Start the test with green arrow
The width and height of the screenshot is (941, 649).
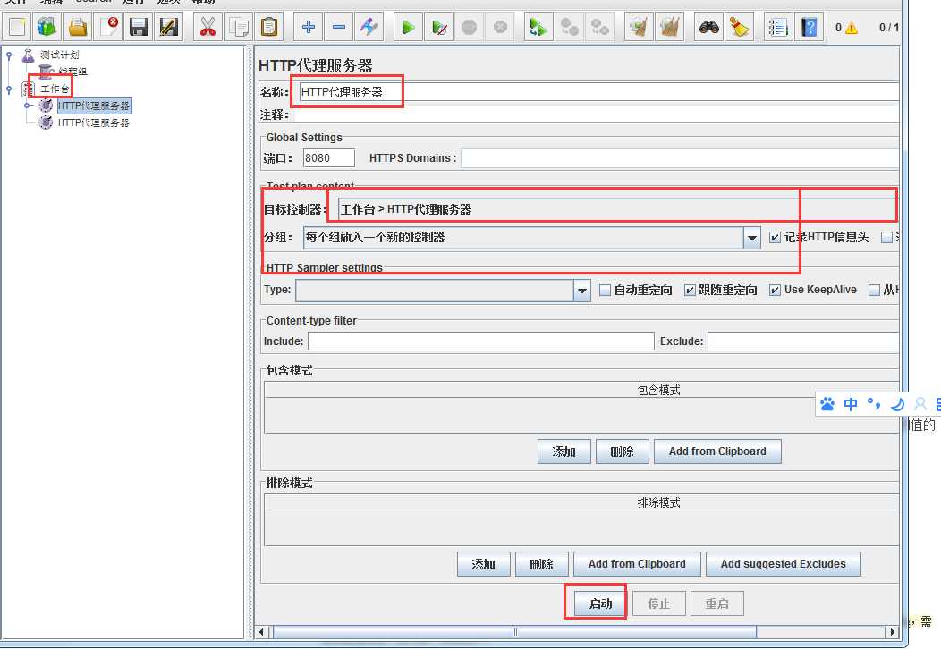click(x=408, y=27)
